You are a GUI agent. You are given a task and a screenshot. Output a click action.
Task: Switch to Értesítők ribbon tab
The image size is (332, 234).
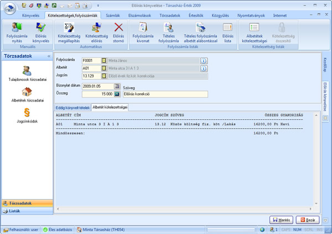[x=196, y=16]
